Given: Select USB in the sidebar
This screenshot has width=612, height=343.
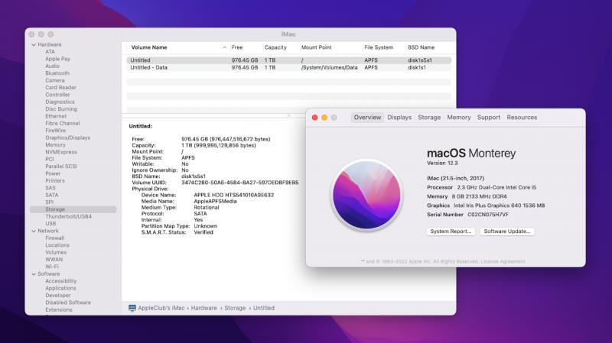Looking at the screenshot, I should pos(50,224).
